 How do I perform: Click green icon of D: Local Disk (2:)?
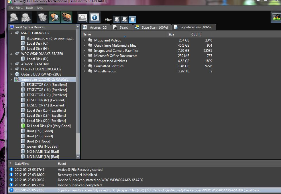[23, 126]
